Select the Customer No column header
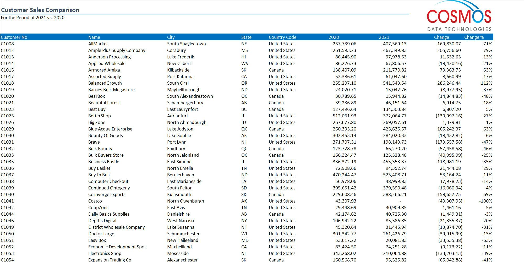 [x=14, y=37]
